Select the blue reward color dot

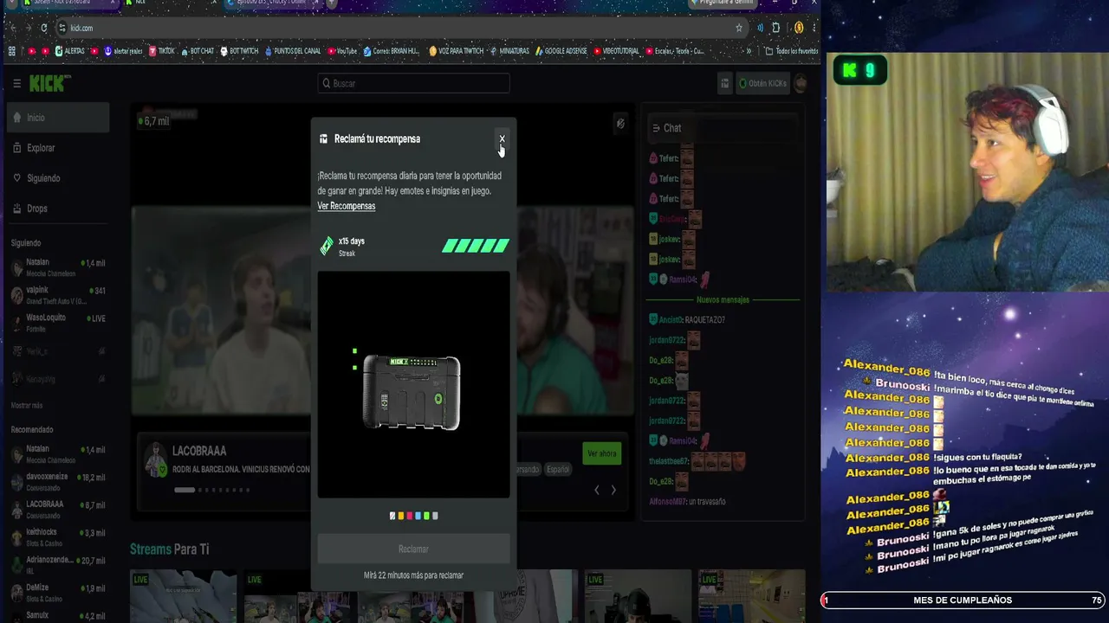(x=418, y=516)
